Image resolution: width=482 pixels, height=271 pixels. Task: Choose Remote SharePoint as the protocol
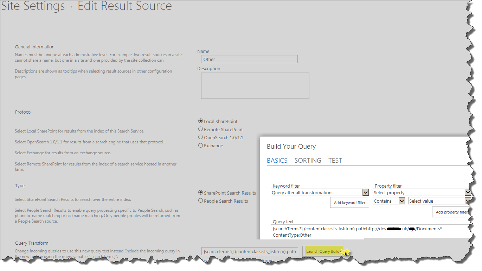pyautogui.click(x=201, y=129)
